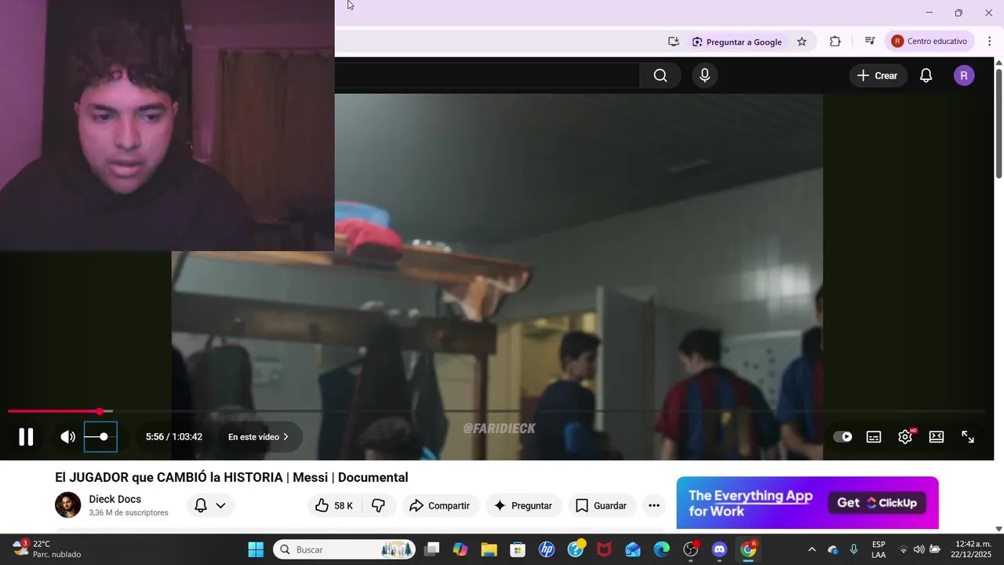Open Microsoft Store from the taskbar
Image resolution: width=1004 pixels, height=565 pixels.
[518, 549]
